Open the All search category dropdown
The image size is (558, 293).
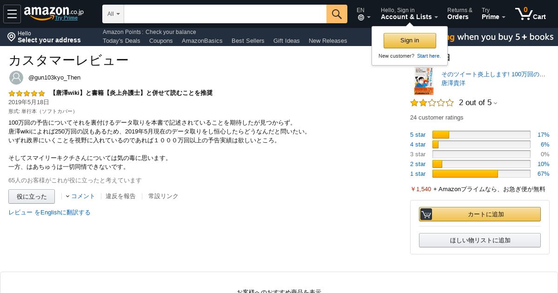click(x=113, y=14)
